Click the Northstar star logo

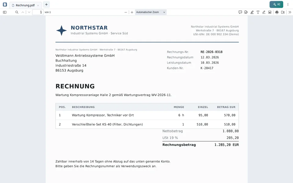(61, 30)
